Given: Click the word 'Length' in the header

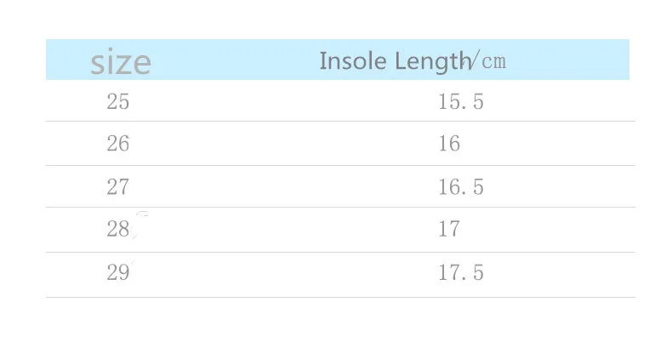Looking at the screenshot, I should coord(432,62).
